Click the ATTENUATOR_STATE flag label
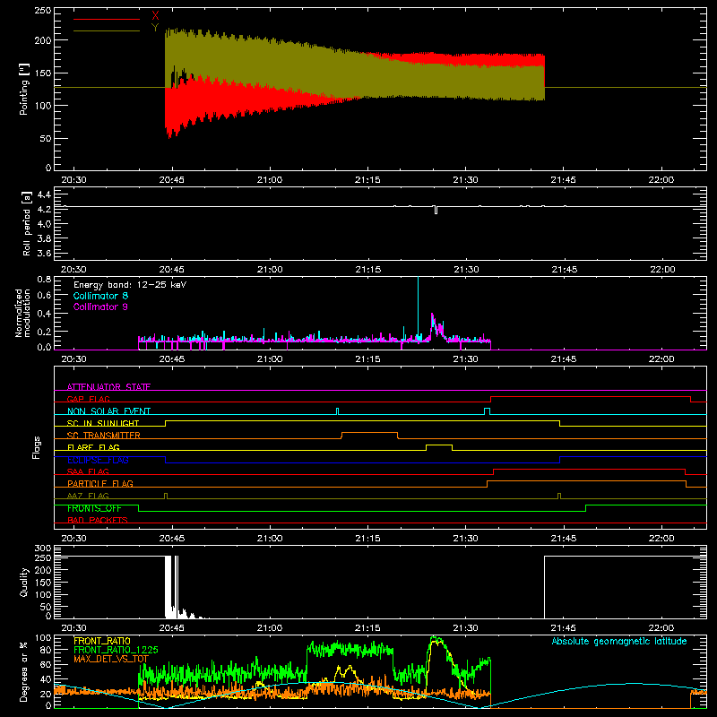The height and width of the screenshot is (717, 717). pyautogui.click(x=108, y=387)
